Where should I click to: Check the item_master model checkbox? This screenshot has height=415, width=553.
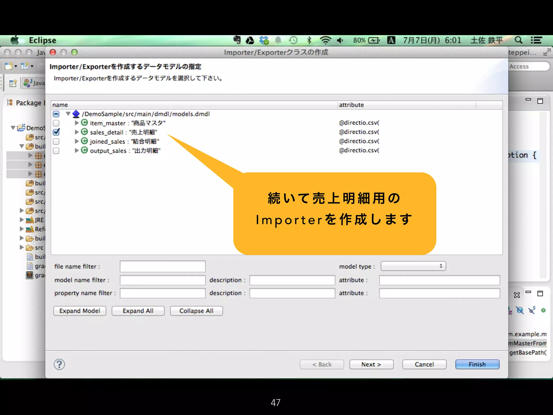[56, 123]
